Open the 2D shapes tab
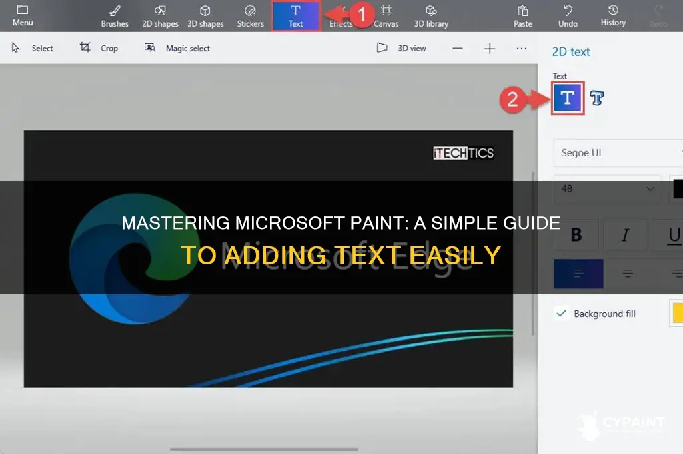Image resolution: width=683 pixels, height=454 pixels. pos(160,16)
